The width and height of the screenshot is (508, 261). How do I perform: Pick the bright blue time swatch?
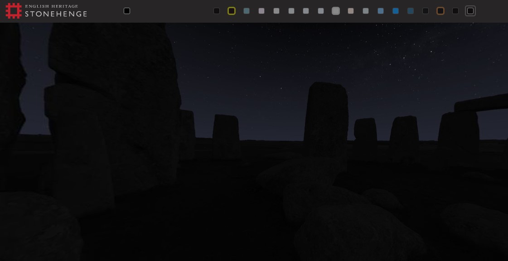pos(395,11)
